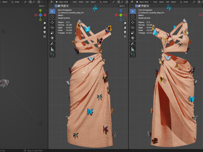
Task: Toggle proportional editing in Back Orthographic viewport header
Action: 127,2
